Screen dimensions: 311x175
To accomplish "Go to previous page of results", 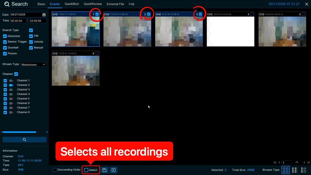I will tap(279, 162).
